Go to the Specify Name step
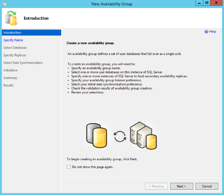Image resolution: width=224 pixels, height=195 pixels. (13, 40)
